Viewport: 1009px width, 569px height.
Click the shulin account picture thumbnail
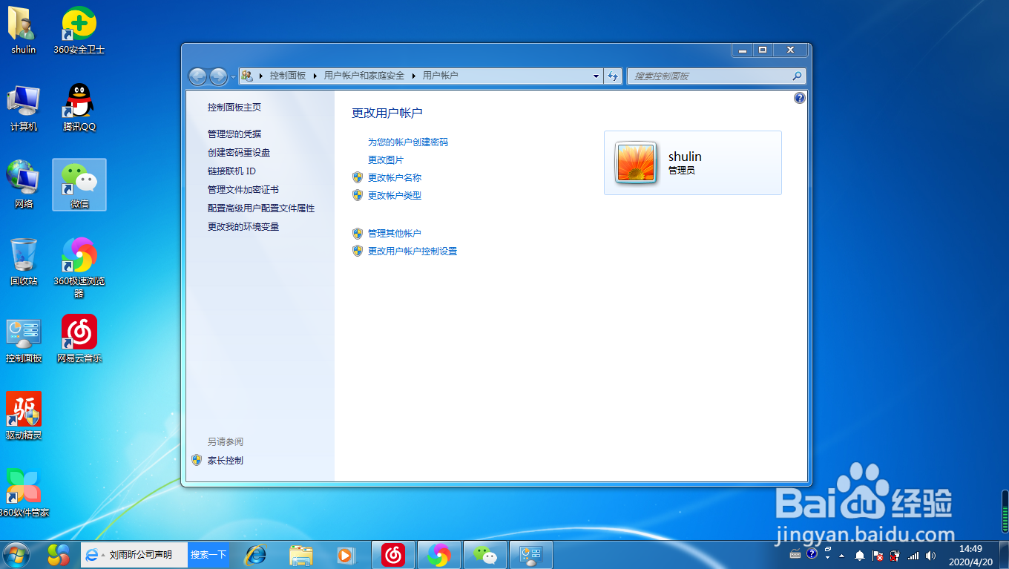(636, 162)
